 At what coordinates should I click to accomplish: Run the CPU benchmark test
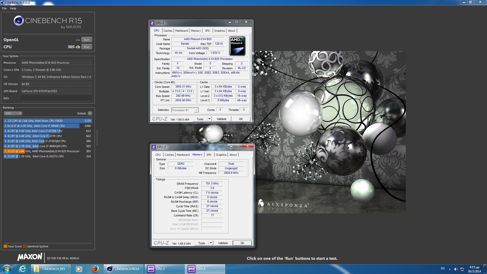pos(86,47)
